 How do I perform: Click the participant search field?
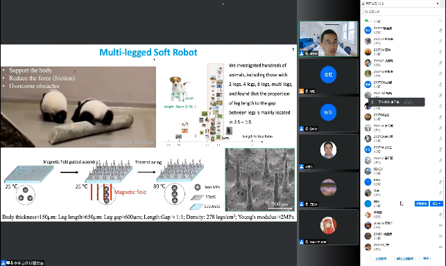[x=402, y=12]
